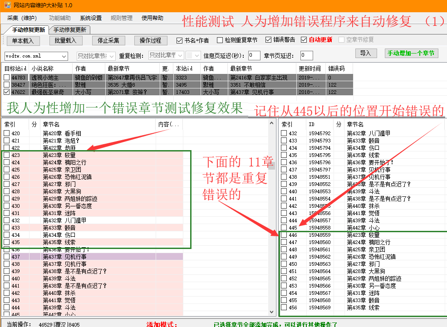Click the 操作过程 button
Image resolution: width=447 pixels, height=327 pixels.
click(x=150, y=40)
